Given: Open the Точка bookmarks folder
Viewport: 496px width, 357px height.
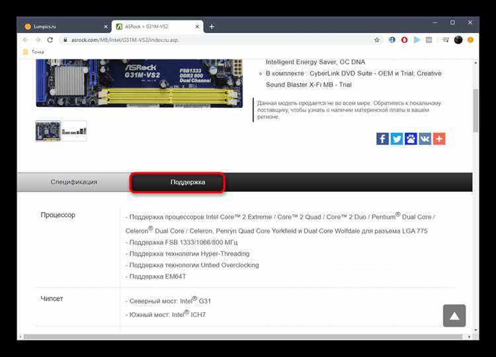Looking at the screenshot, I should click(x=34, y=52).
